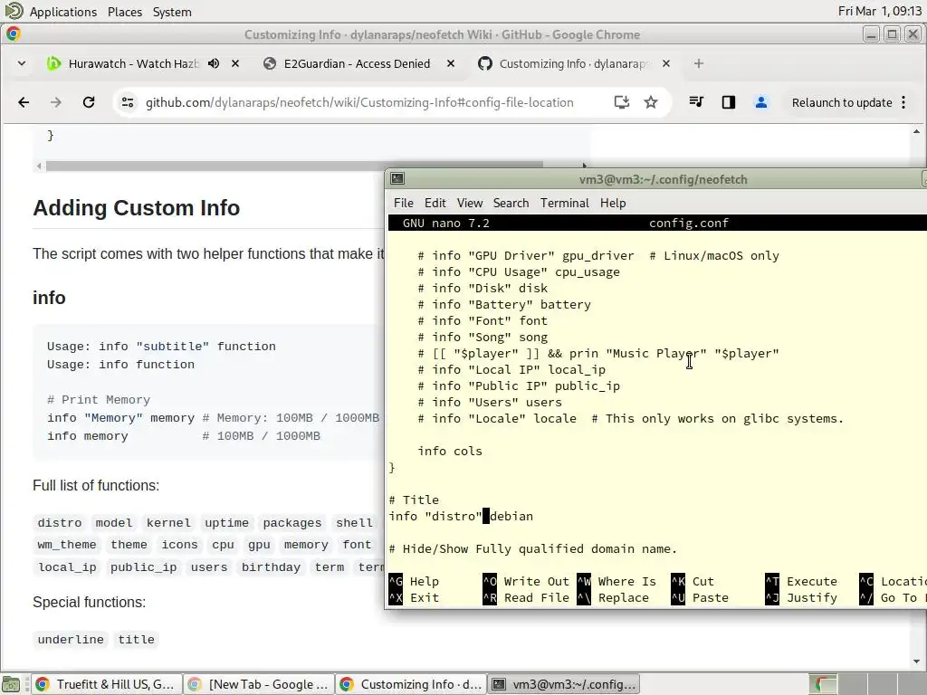Click the address bar URL field
927x695 pixels.
(359, 102)
